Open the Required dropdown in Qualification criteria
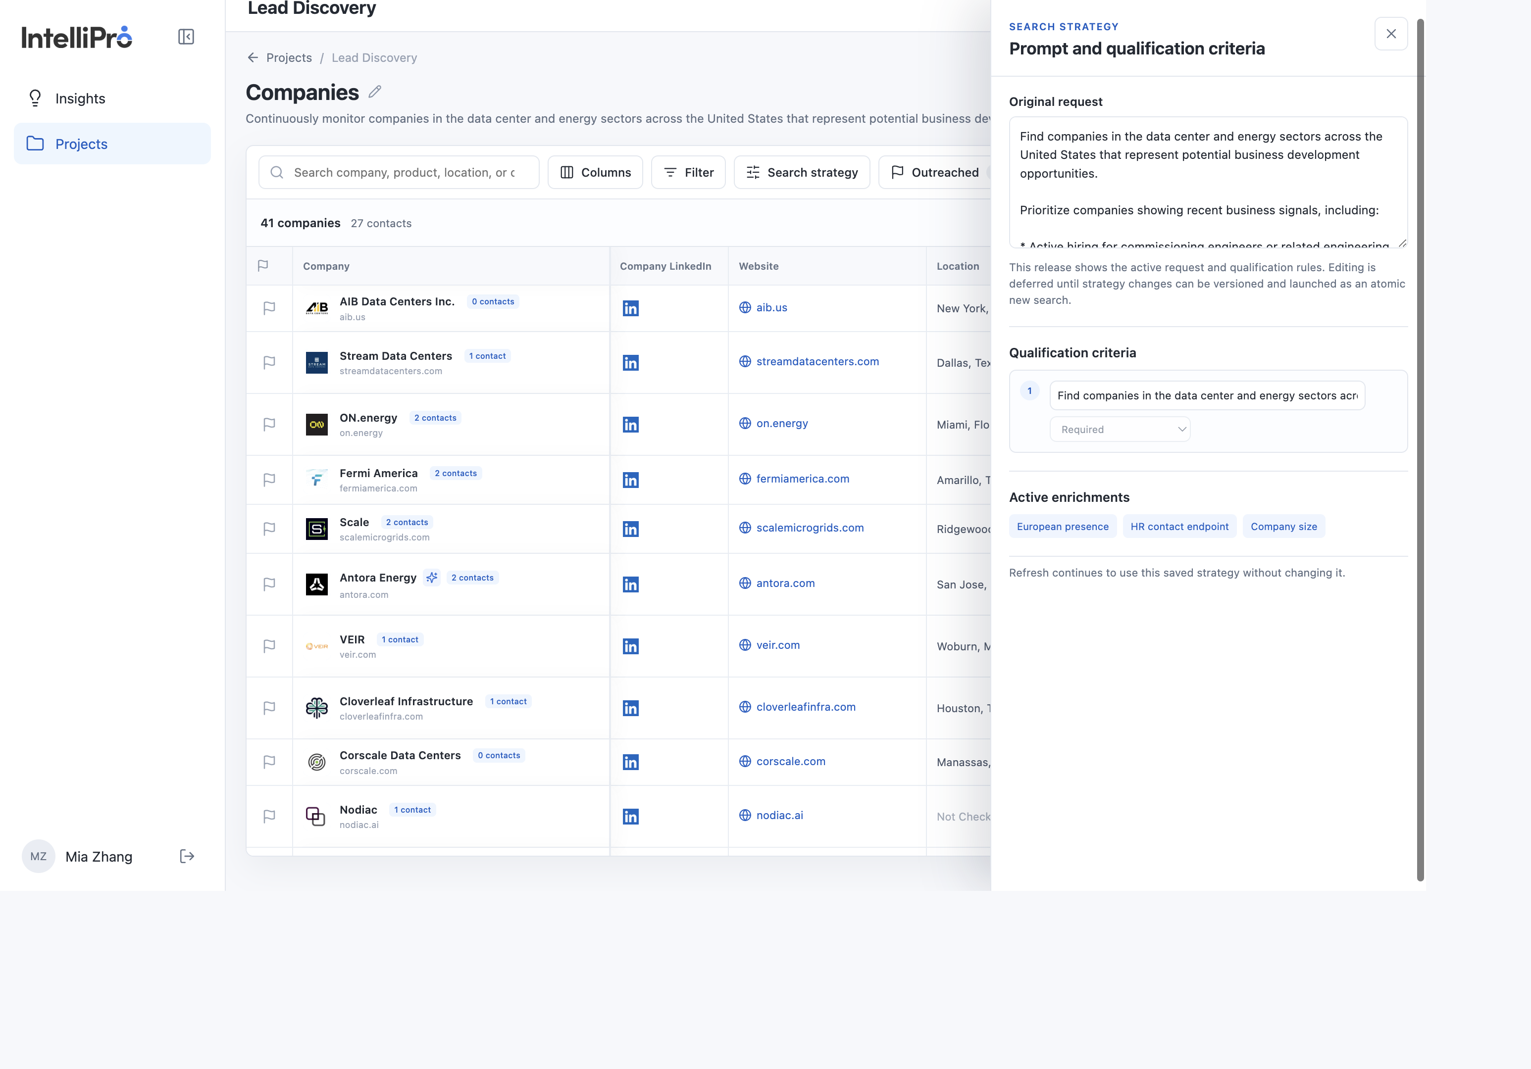Image resolution: width=1531 pixels, height=1069 pixels. click(x=1120, y=429)
